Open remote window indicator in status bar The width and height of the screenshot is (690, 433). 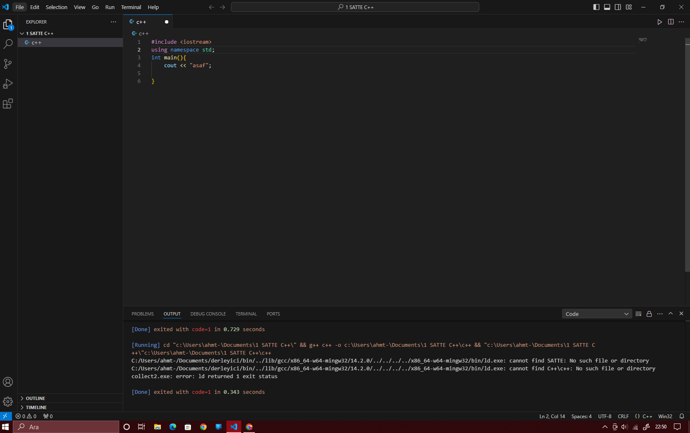pyautogui.click(x=5, y=416)
